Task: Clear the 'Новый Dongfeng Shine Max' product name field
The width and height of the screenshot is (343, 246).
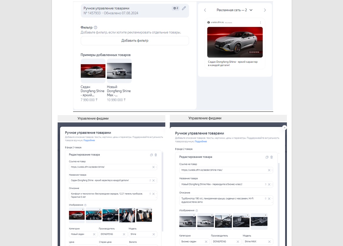Action: point(269,184)
